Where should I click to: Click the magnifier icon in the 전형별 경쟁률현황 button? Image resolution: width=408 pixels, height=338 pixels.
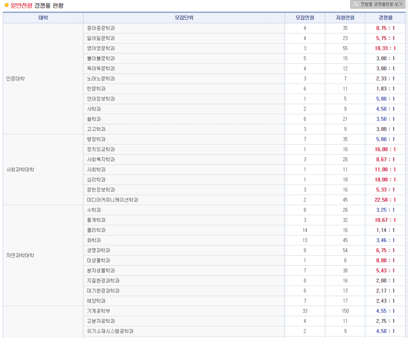click(x=356, y=4)
